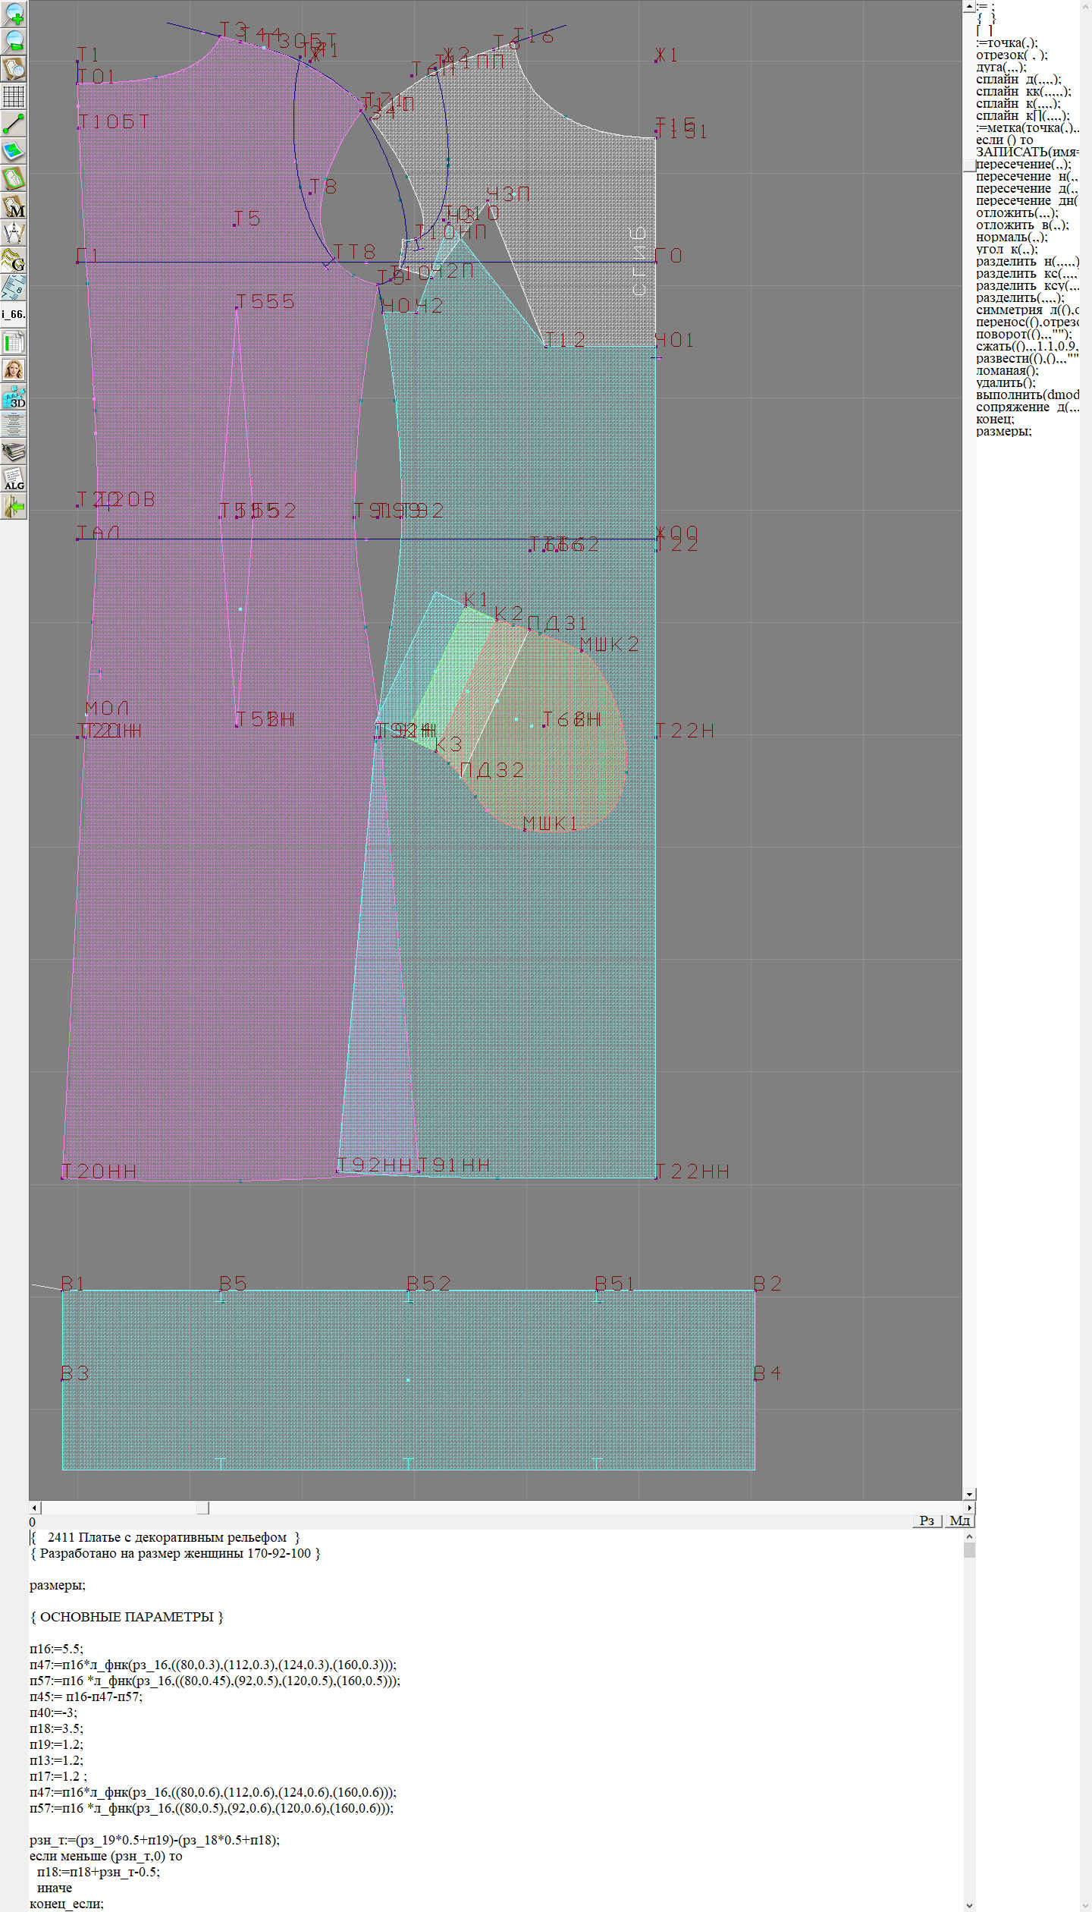
Task: Click the canvas vertical scrollbar down arrow
Action: click(x=969, y=1494)
